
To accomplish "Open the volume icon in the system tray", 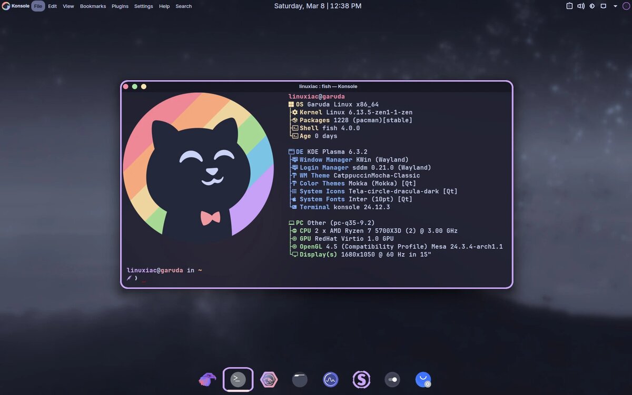I will [x=581, y=6].
